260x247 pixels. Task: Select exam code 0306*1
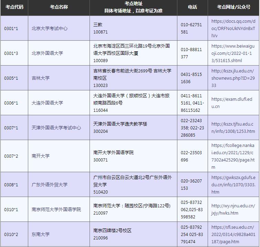[11, 103]
